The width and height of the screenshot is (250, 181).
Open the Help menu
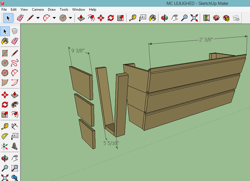pyautogui.click(x=93, y=10)
